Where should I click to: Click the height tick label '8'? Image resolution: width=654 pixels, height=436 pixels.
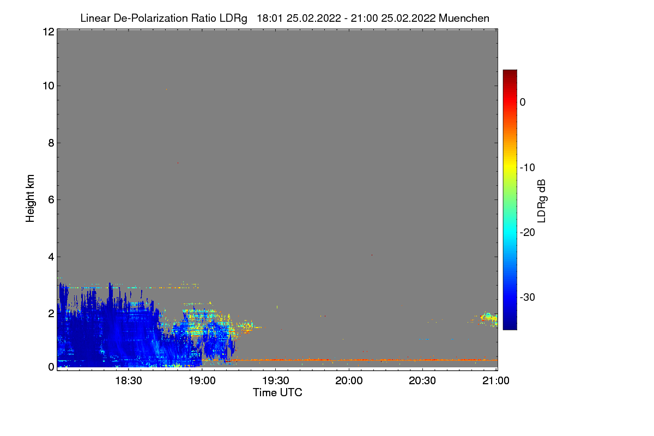click(50, 143)
